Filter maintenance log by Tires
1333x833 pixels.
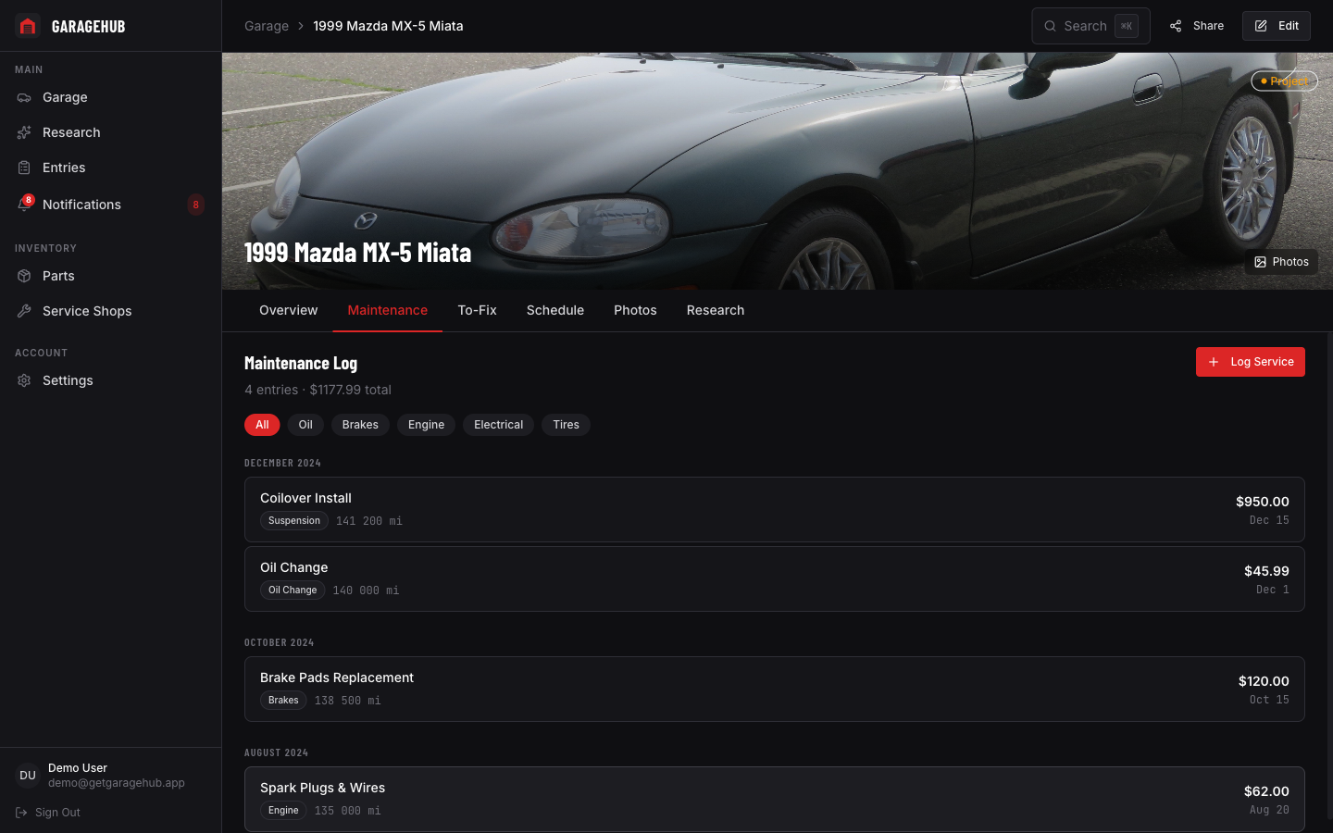click(566, 425)
